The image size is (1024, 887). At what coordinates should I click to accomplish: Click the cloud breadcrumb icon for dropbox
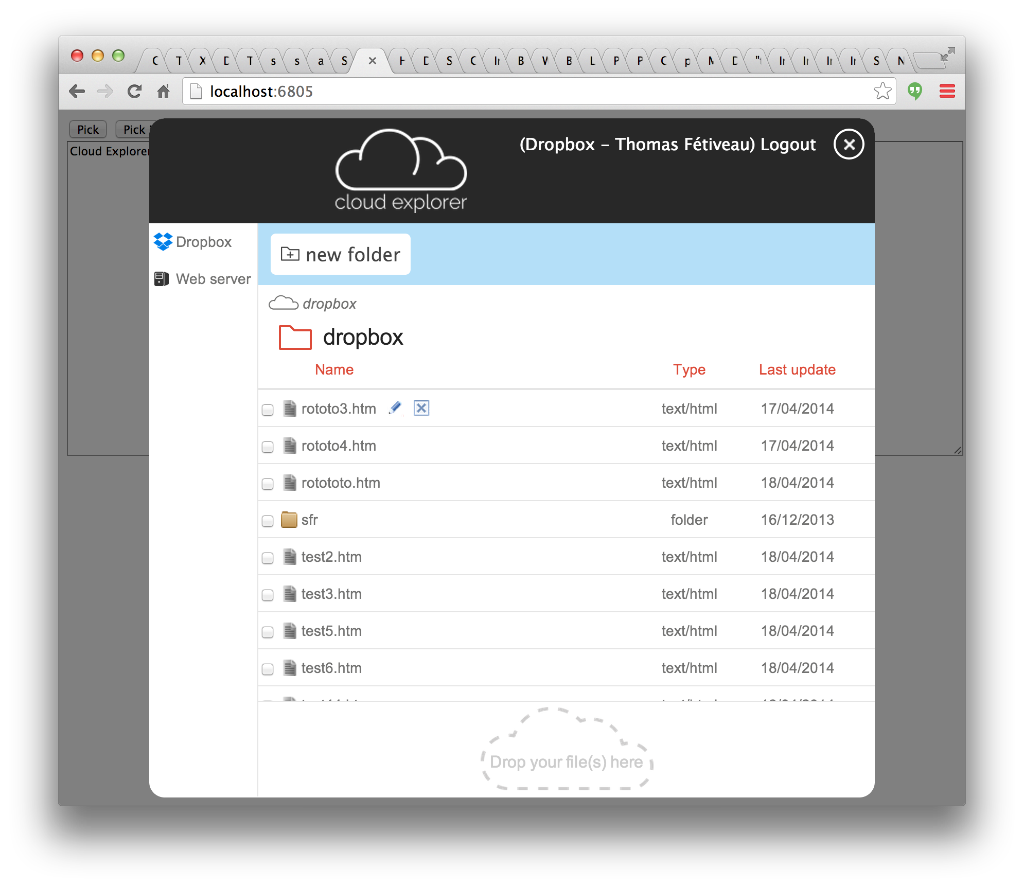pyautogui.click(x=283, y=303)
